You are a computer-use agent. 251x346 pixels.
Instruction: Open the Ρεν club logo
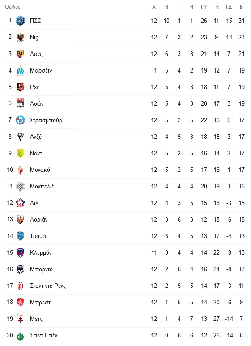(20, 87)
